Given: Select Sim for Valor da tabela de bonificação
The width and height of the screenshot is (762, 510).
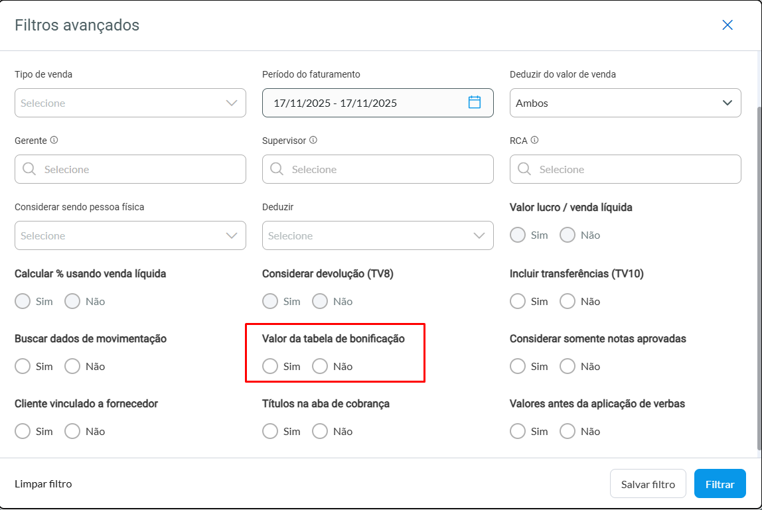Looking at the screenshot, I should (270, 366).
